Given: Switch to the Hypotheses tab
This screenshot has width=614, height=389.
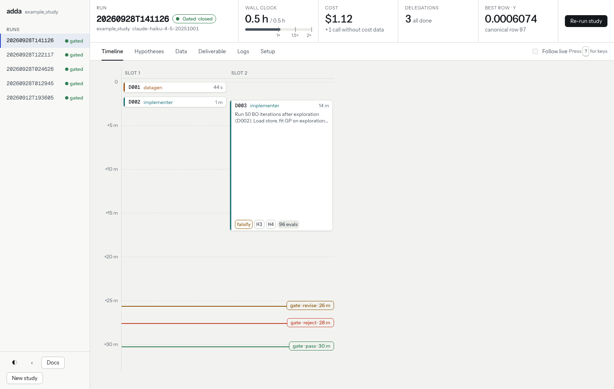Looking at the screenshot, I should [149, 51].
